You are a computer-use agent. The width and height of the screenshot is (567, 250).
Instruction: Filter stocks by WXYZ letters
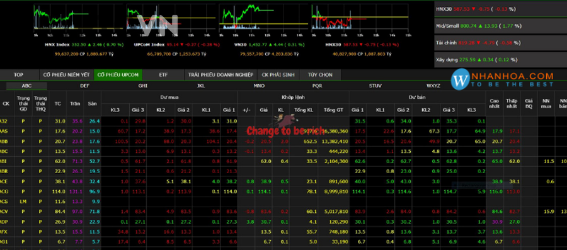(x=433, y=86)
